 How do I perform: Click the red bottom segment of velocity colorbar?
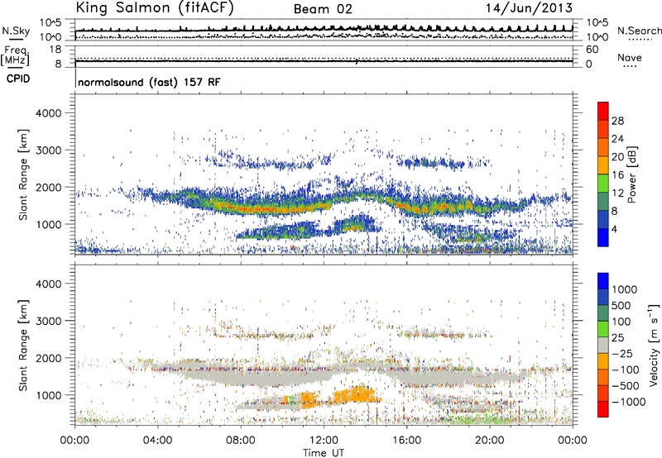(x=603, y=409)
